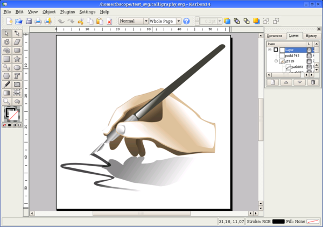Choose the Zoom magnifier tool
The width and height of the screenshot is (323, 227).
coord(6,101)
